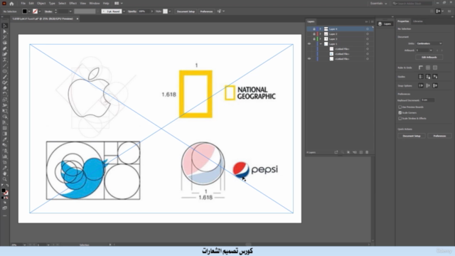Open Essentials workspace dropdown
455x256 pixels.
(x=379, y=4)
